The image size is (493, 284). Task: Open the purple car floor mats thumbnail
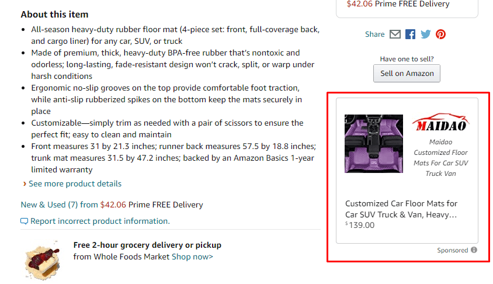click(x=374, y=144)
